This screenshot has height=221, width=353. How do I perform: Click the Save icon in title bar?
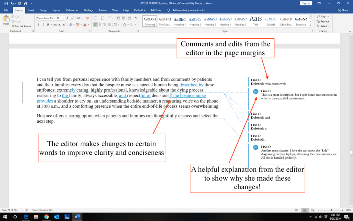click(6, 3)
